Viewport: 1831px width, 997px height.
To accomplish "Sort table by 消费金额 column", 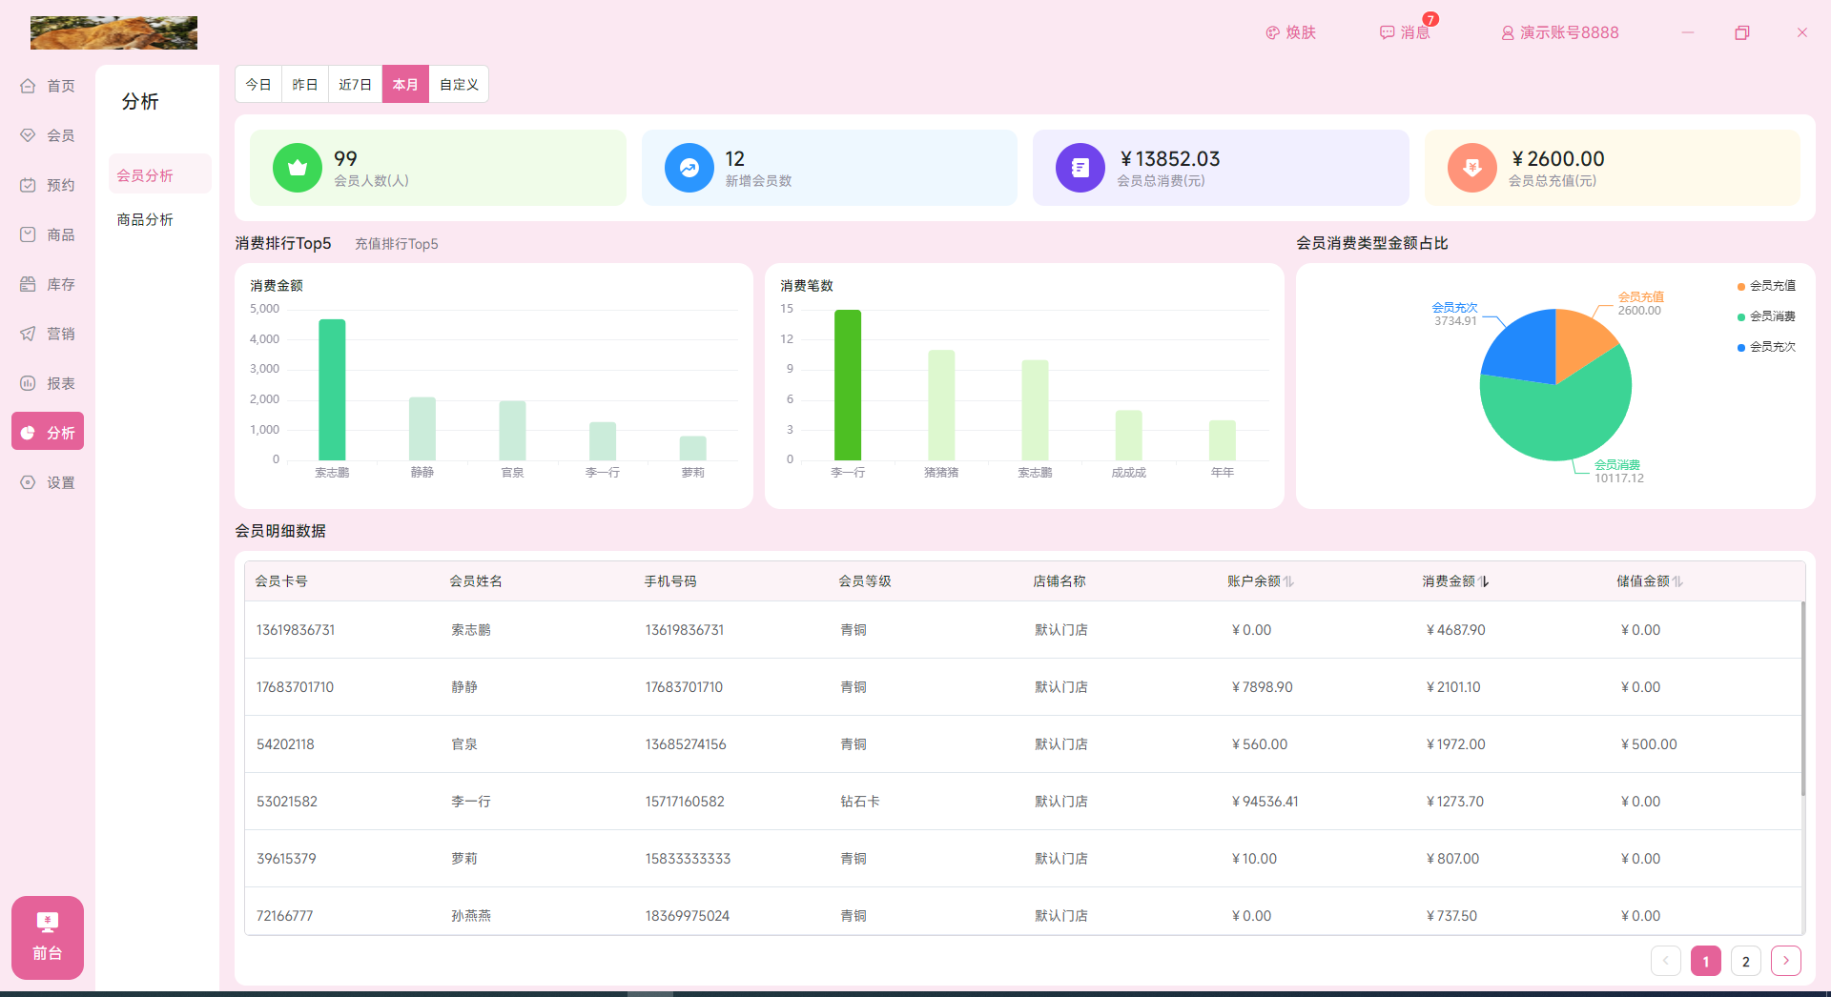I will [1484, 581].
